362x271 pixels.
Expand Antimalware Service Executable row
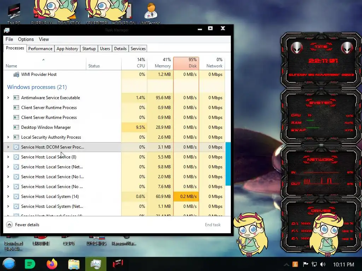[8, 98]
